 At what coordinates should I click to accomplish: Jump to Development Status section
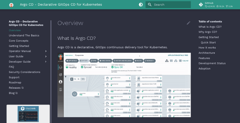[x=212, y=63]
